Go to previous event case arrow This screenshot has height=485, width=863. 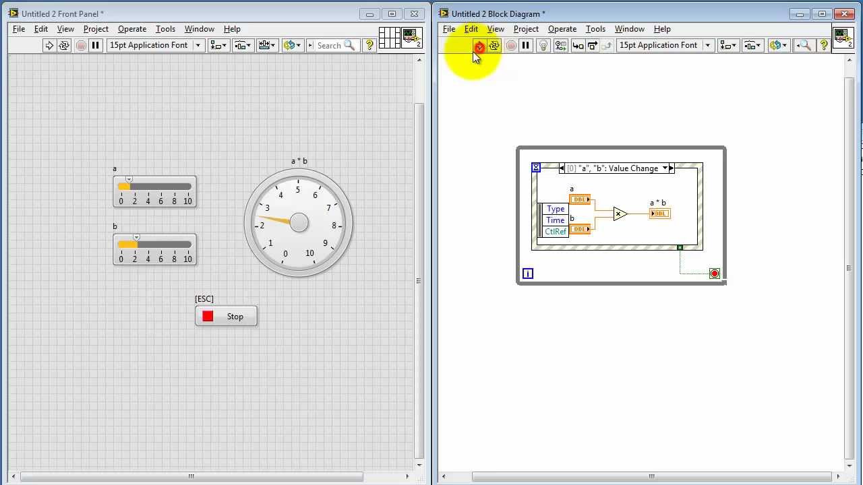coord(562,168)
